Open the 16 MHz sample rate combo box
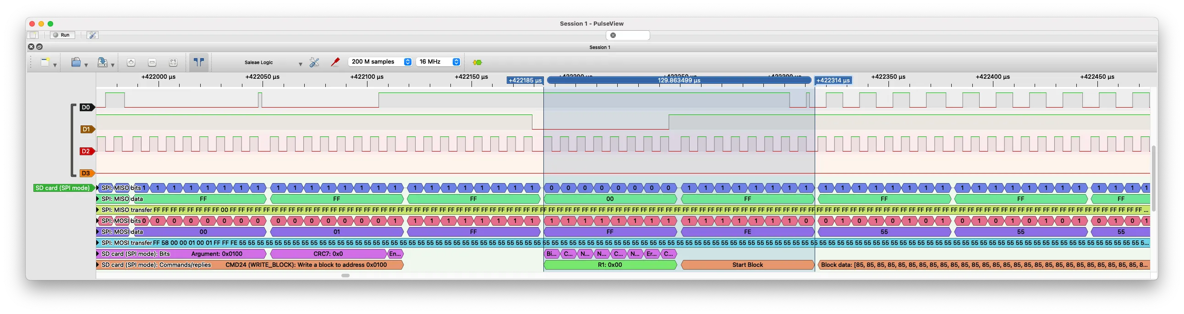The height and width of the screenshot is (314, 1184). click(439, 61)
